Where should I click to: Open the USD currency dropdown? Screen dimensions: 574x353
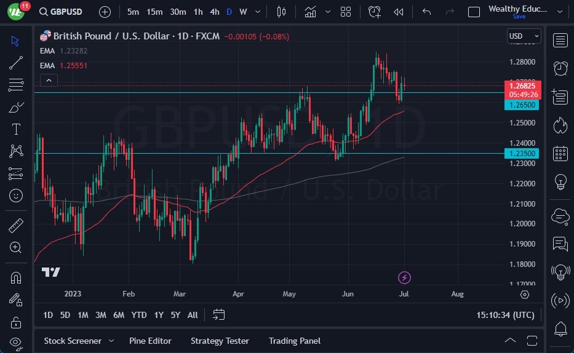[524, 36]
